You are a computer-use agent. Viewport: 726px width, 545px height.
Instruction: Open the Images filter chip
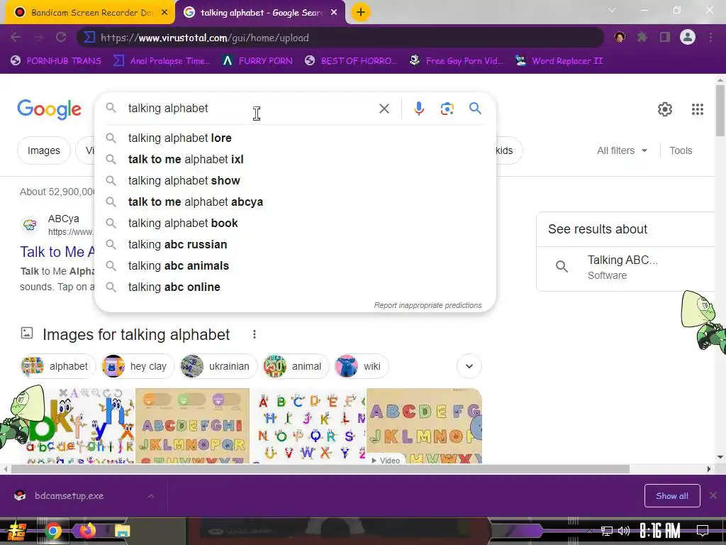click(x=43, y=150)
